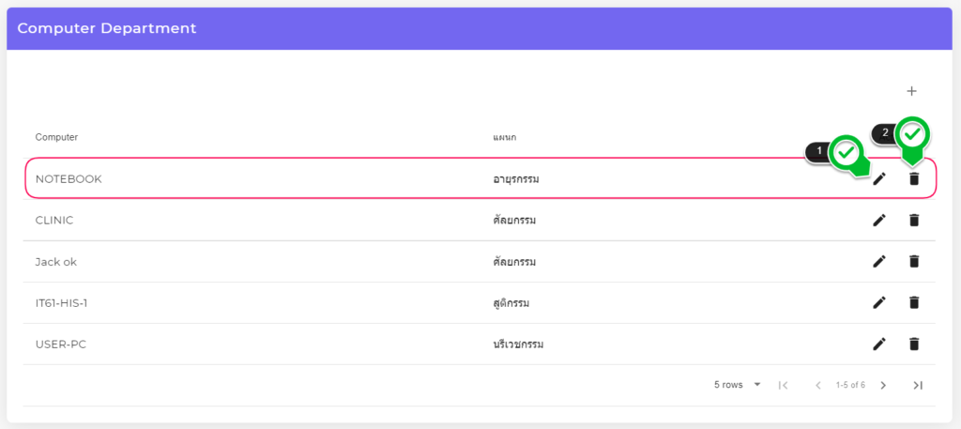Delete the NOTEBOOK row with trash icon

[914, 178]
